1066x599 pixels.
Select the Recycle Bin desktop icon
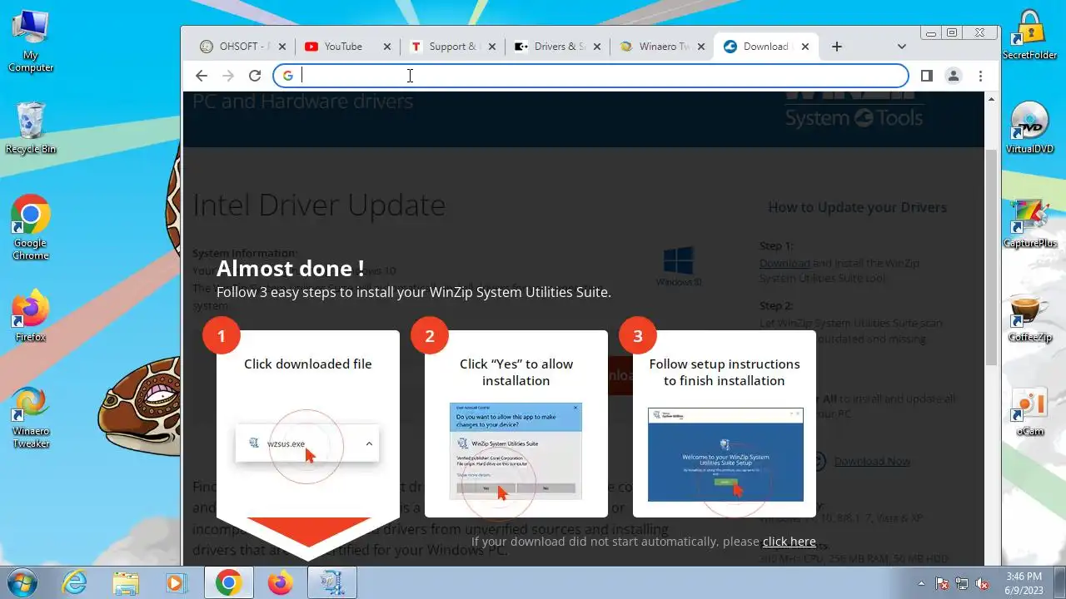point(31,127)
